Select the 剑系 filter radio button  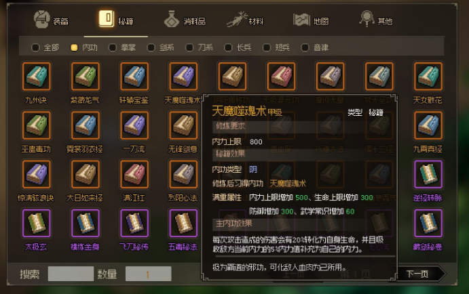click(151, 47)
